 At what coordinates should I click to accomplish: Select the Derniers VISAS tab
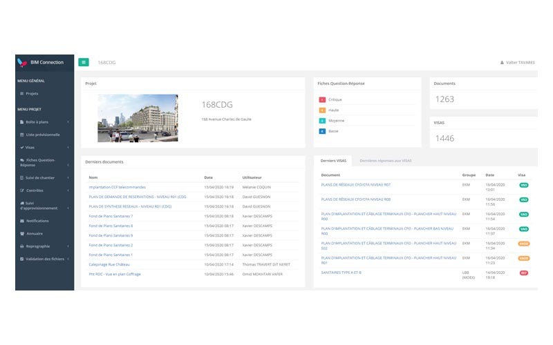(x=332, y=161)
